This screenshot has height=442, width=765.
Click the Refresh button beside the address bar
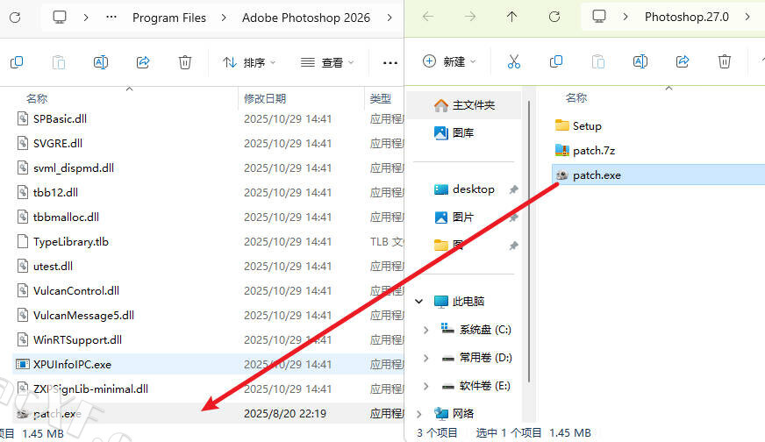(x=554, y=17)
